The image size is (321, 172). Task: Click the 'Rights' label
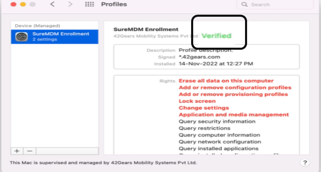coord(167,81)
